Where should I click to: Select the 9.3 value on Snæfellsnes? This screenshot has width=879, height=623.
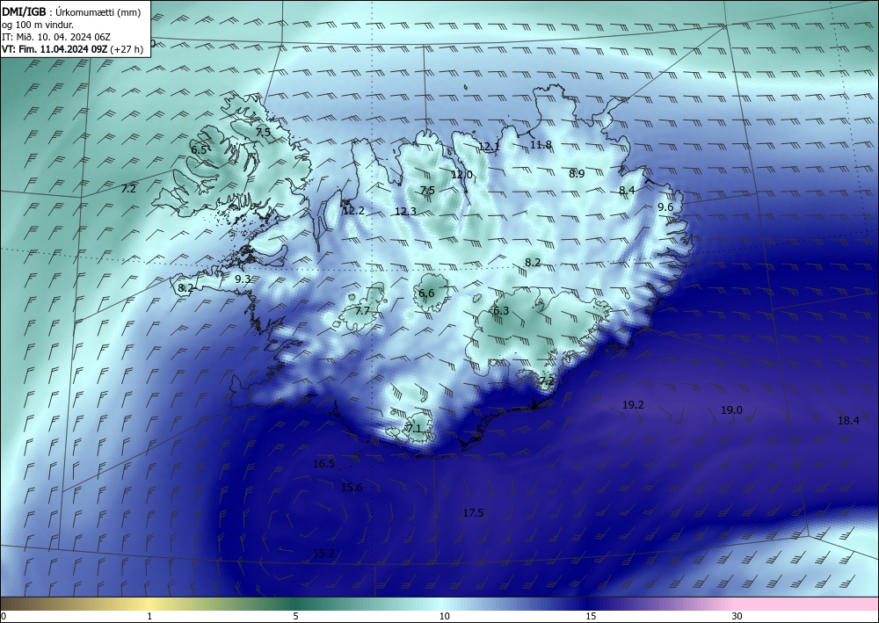pyautogui.click(x=243, y=279)
